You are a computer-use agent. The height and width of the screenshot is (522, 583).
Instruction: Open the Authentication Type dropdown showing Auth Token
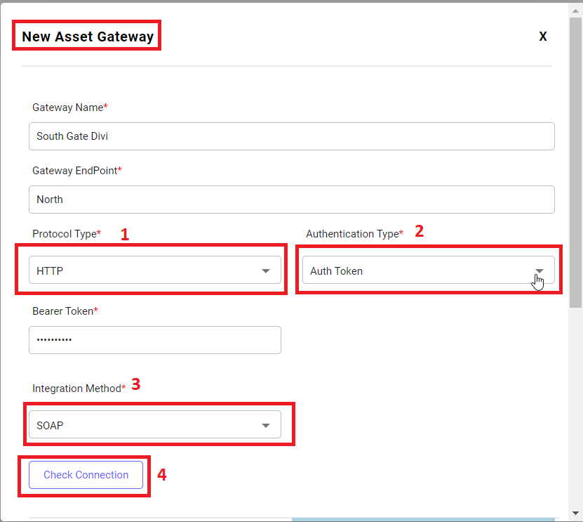click(429, 270)
